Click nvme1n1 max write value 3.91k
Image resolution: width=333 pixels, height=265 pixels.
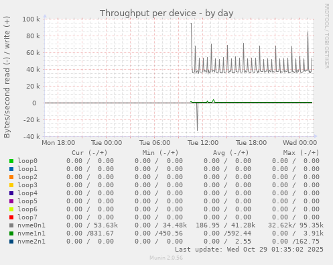314,233
